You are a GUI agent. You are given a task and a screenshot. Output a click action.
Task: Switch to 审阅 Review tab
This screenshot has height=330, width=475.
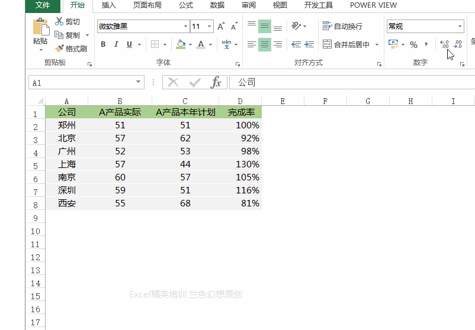point(249,5)
